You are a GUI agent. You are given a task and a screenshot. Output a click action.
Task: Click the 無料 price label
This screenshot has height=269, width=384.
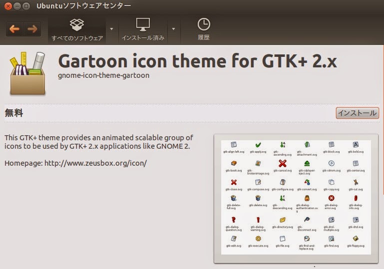click(x=13, y=113)
